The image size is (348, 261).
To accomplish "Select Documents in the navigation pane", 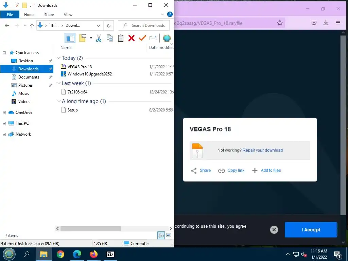I will pos(29,77).
